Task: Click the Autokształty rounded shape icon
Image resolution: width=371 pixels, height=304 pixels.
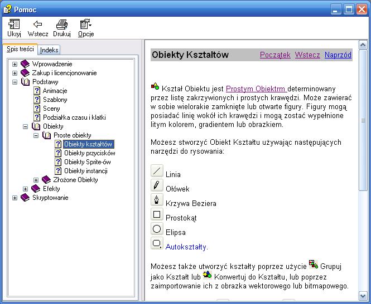Action: (157, 243)
